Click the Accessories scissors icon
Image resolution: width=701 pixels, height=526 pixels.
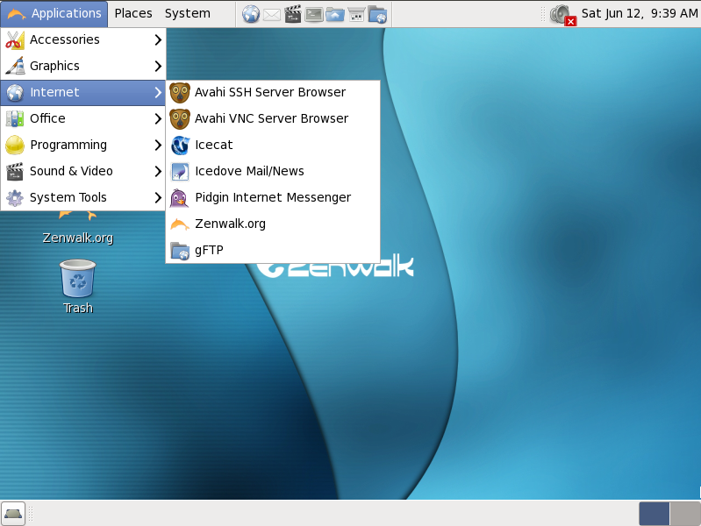(x=15, y=40)
